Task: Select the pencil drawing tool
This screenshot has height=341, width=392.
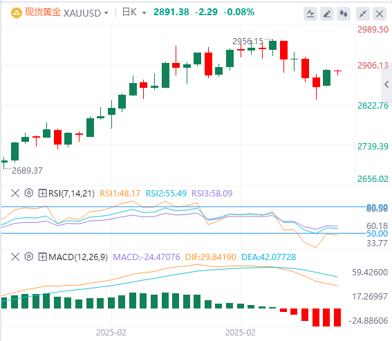Action: (x=327, y=14)
